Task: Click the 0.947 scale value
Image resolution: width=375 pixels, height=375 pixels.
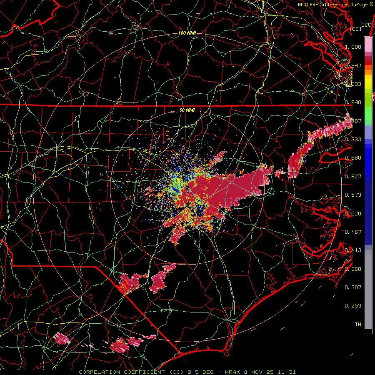Action: point(353,65)
